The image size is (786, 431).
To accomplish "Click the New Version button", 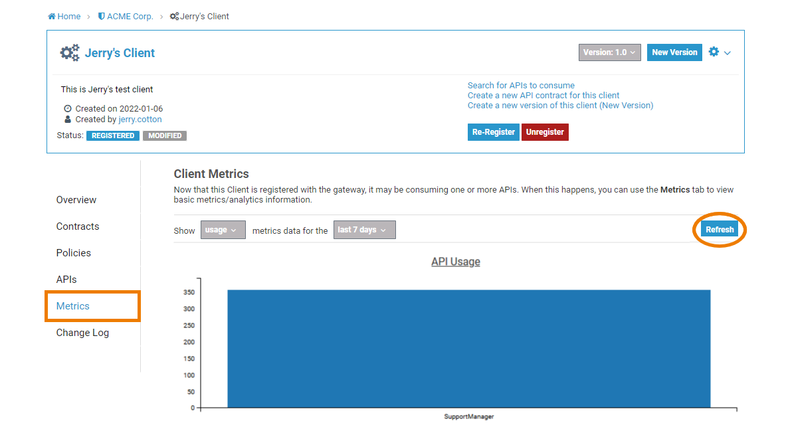I will [x=674, y=52].
